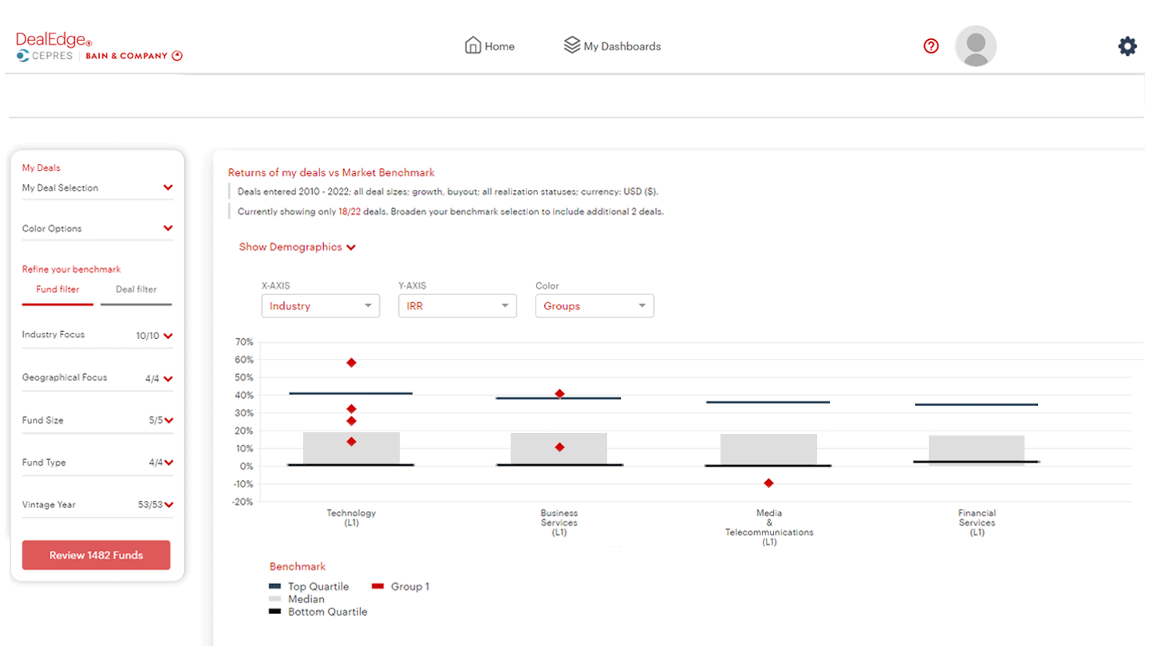Click the chart title Returns of my deals
The width and height of the screenshot is (1149, 646).
[x=331, y=172]
